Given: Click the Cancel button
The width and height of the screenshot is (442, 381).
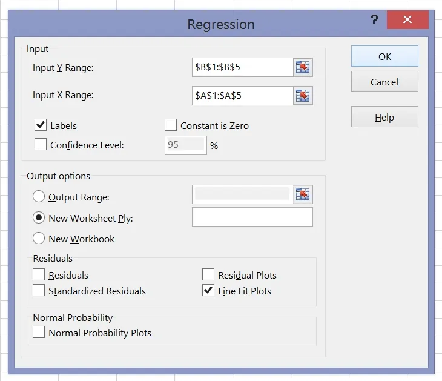Looking at the screenshot, I should coord(384,82).
